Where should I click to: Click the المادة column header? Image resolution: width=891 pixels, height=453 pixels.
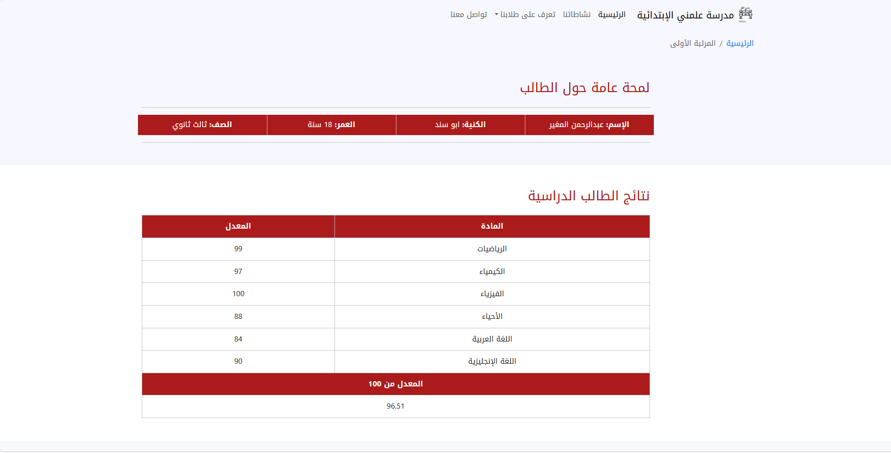[x=492, y=226]
